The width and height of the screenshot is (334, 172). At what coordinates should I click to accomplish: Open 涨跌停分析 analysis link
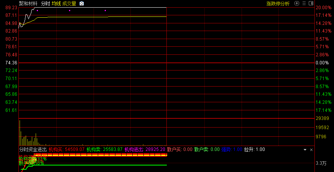(x=278, y=3)
